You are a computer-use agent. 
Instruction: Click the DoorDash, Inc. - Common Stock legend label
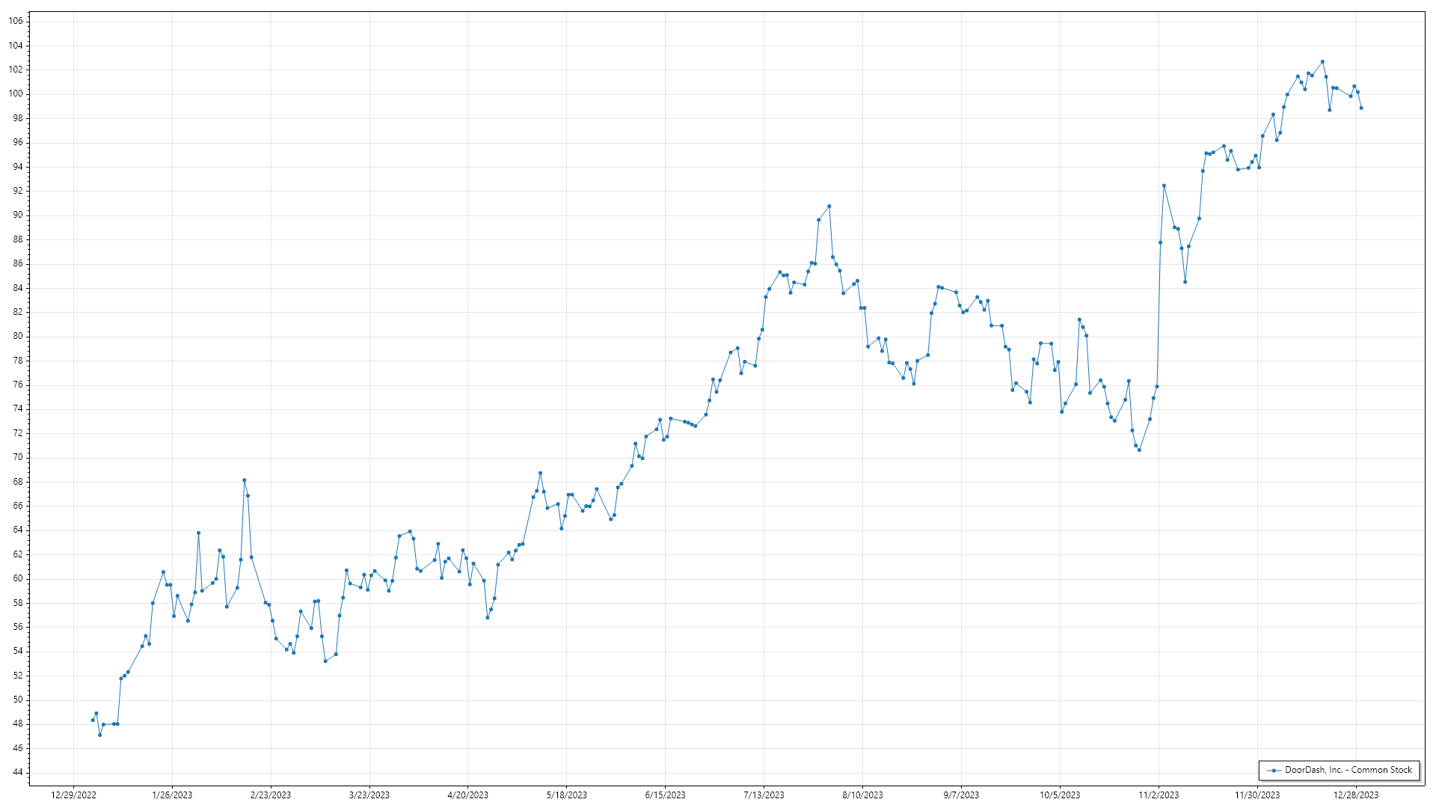click(x=1348, y=770)
